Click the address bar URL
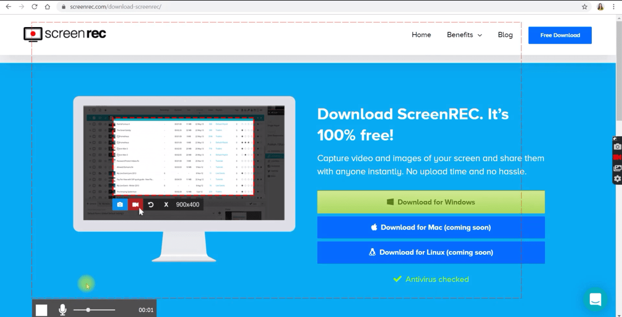Screen dimensions: 622x317 [115, 7]
